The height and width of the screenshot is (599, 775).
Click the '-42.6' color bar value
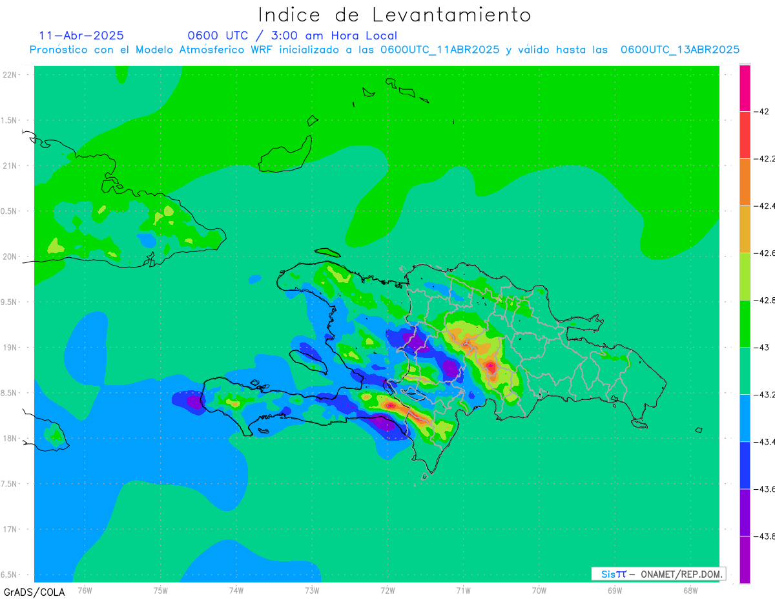(765, 253)
